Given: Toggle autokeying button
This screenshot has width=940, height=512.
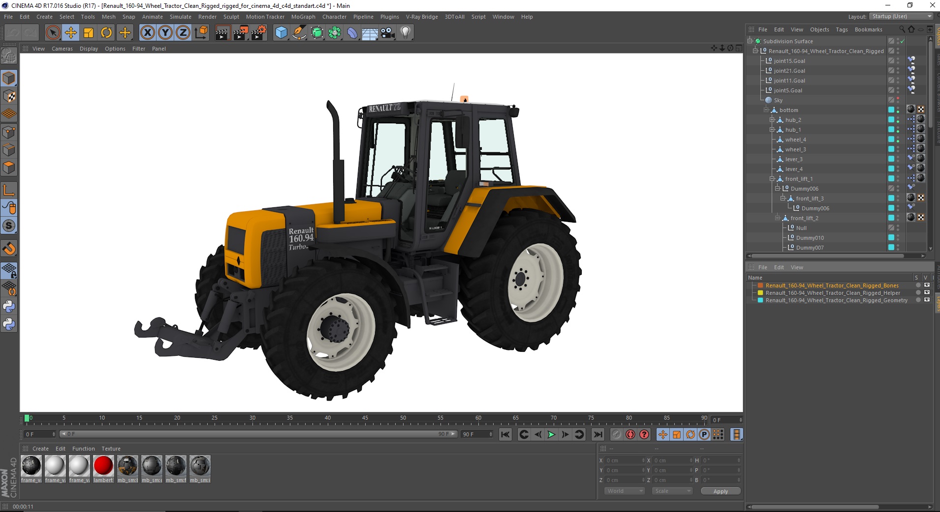Looking at the screenshot, I should [630, 434].
